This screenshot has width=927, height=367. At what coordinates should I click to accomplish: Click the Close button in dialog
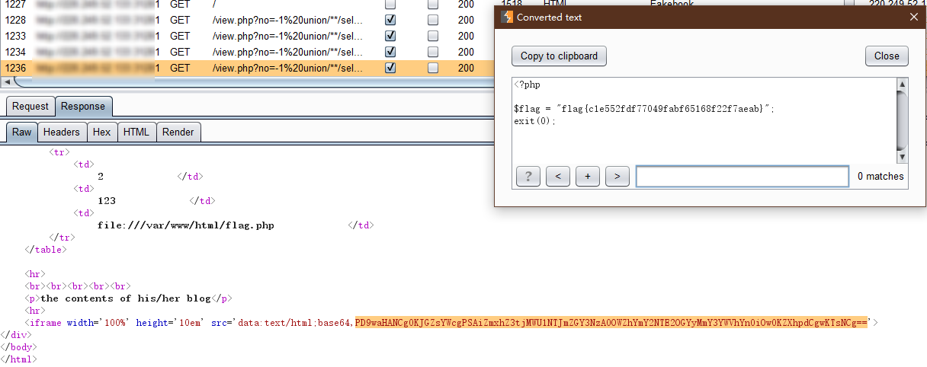click(x=887, y=56)
